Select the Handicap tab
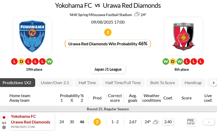Viewport: 217px width, 131px height. pos(193,83)
